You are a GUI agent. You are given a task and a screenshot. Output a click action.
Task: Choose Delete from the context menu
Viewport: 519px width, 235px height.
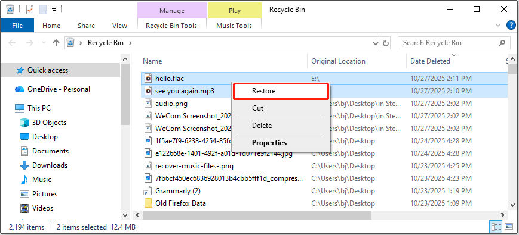[x=281, y=126]
